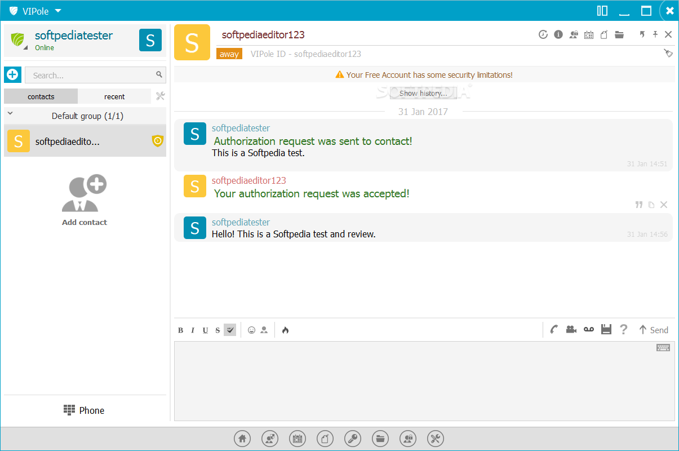
Task: Open calendar in the bottom toolbar
Action: 298,438
